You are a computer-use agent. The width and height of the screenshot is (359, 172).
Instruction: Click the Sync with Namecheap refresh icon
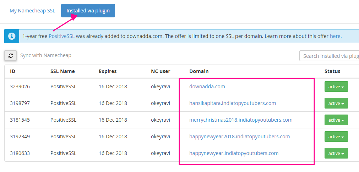coord(11,56)
